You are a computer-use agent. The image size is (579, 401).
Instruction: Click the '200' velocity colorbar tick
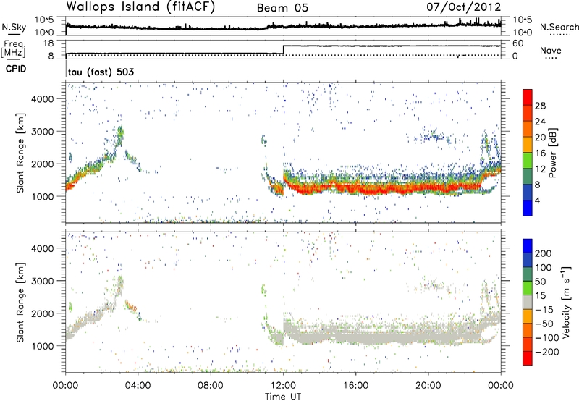pyautogui.click(x=544, y=253)
